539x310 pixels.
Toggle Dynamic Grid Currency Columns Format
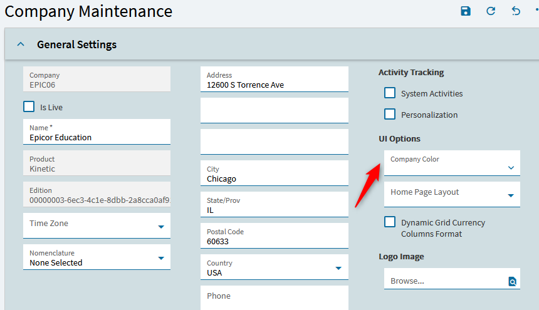pyautogui.click(x=390, y=222)
